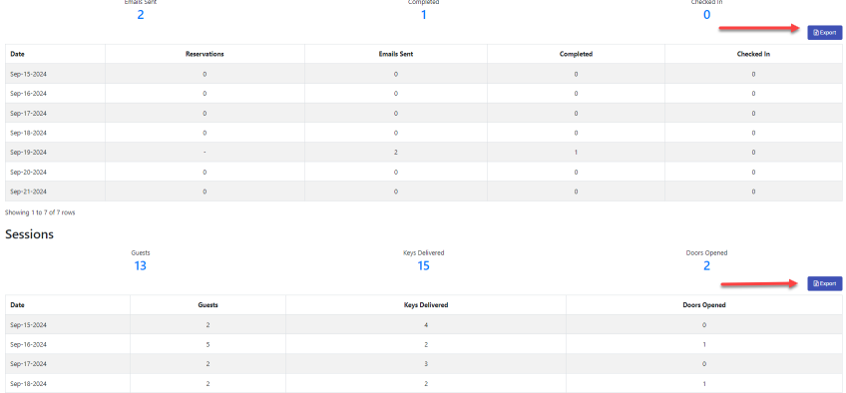Click the Reservations column header
The width and height of the screenshot is (846, 393).
point(205,54)
